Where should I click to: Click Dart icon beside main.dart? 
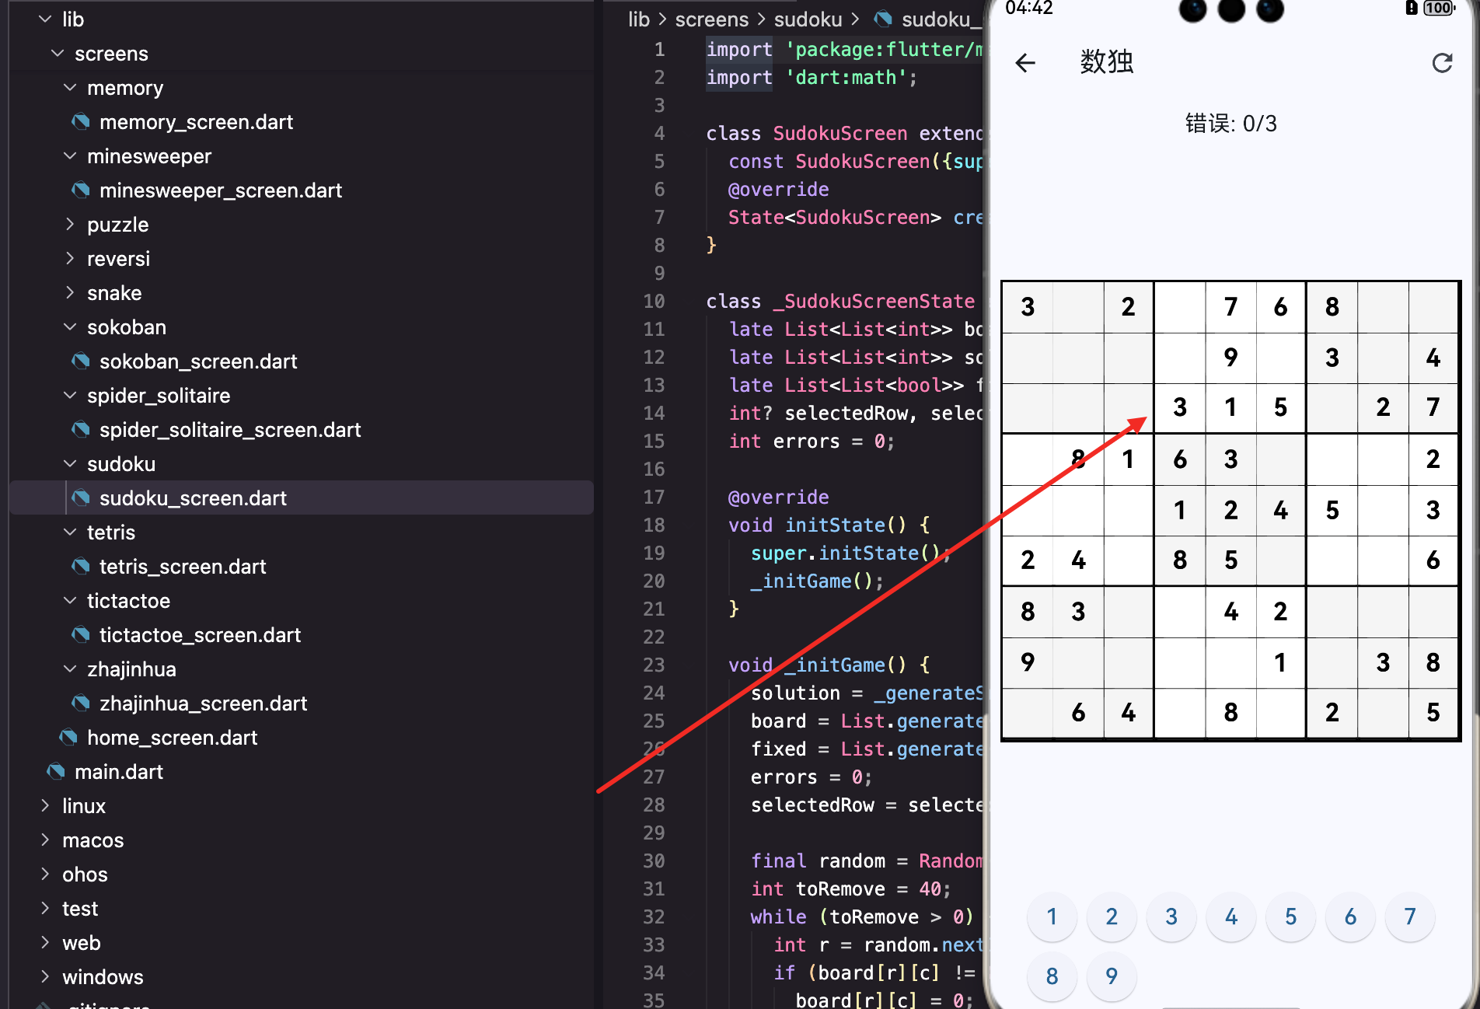click(x=55, y=772)
